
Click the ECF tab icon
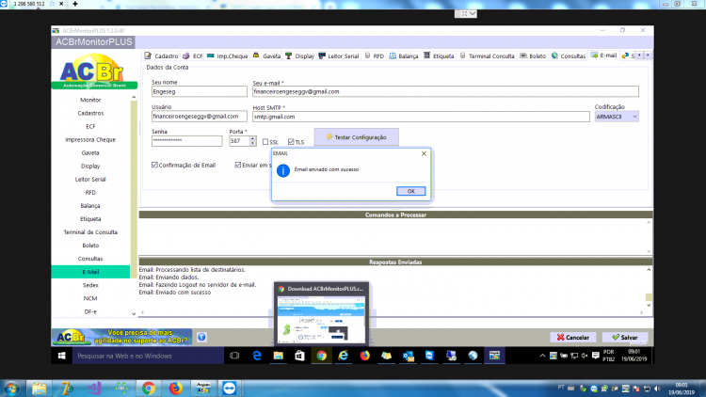point(186,56)
